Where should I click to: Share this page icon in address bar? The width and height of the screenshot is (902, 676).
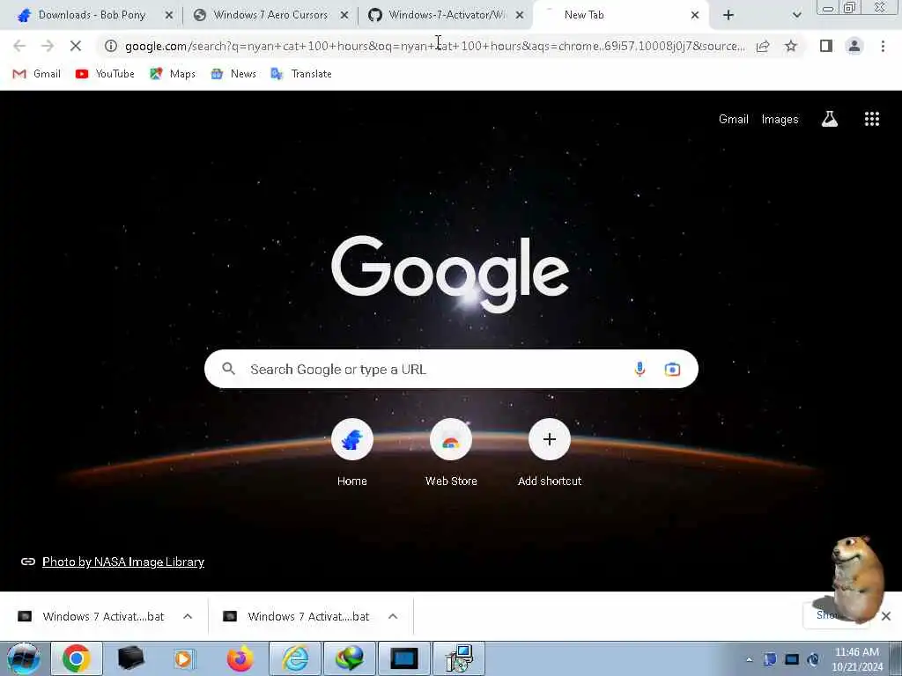763,46
